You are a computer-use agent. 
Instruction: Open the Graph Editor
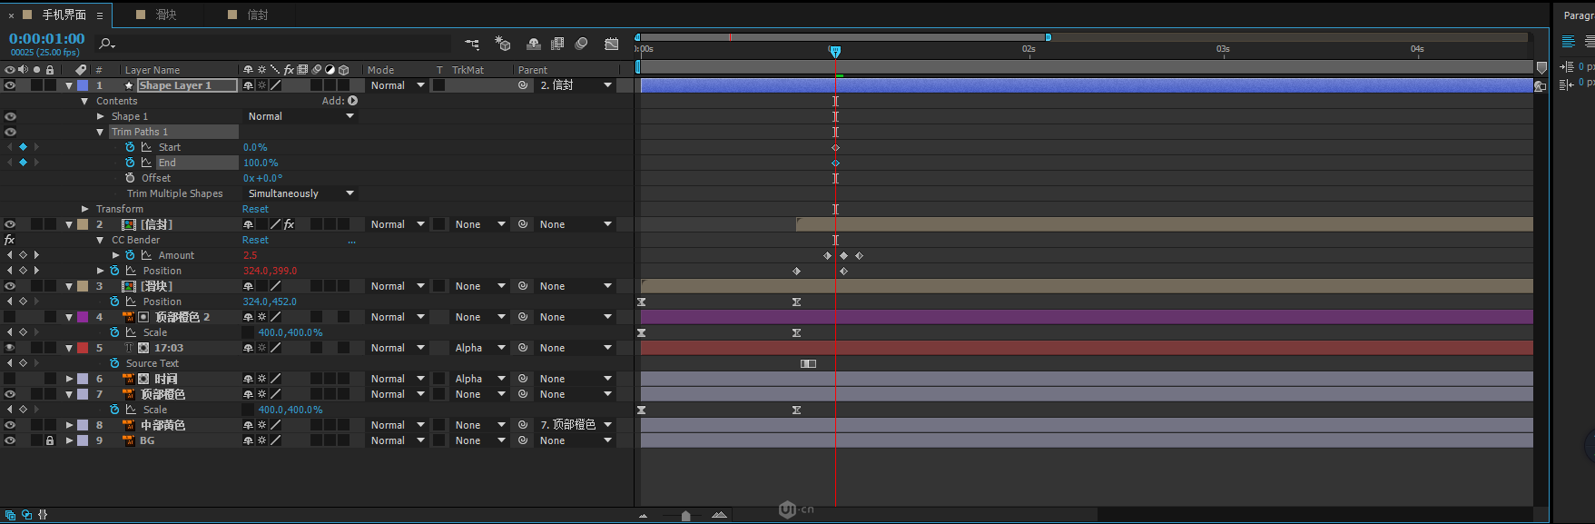[612, 44]
